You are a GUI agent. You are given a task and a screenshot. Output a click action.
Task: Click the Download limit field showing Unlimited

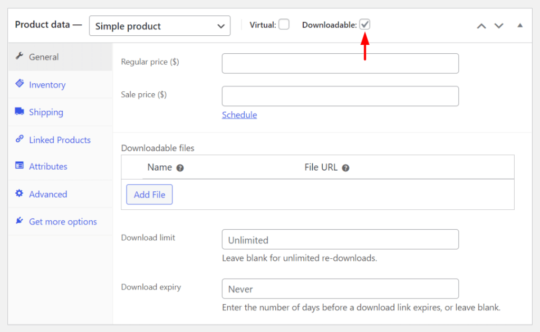pos(340,239)
